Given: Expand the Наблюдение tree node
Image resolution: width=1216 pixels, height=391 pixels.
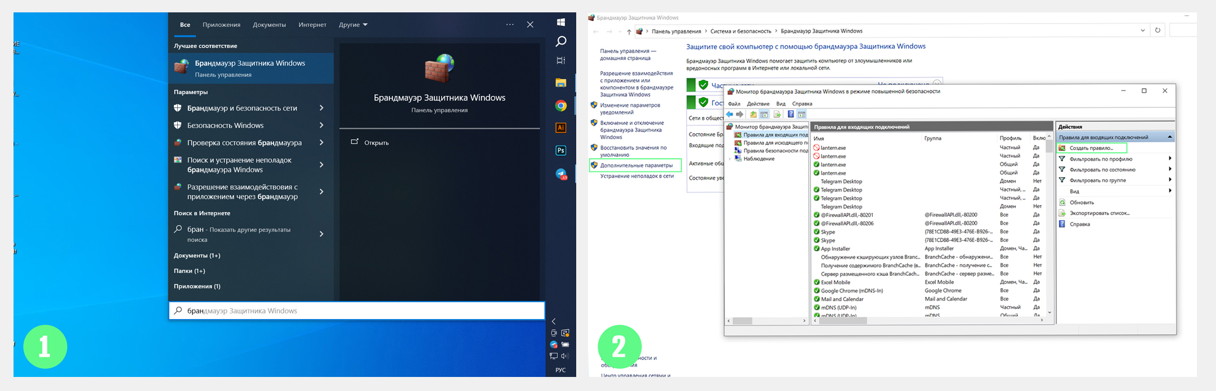Looking at the screenshot, I should (x=730, y=159).
